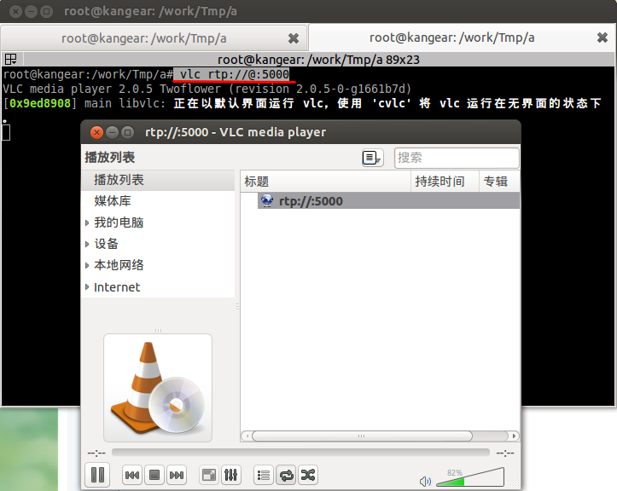Stop playback in VLC
Image resolution: width=617 pixels, height=491 pixels.
tap(154, 476)
